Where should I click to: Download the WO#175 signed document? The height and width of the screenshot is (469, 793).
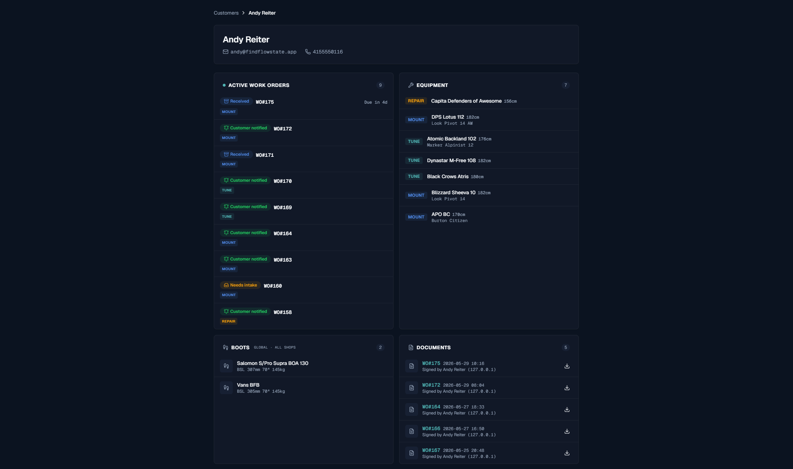tap(567, 366)
